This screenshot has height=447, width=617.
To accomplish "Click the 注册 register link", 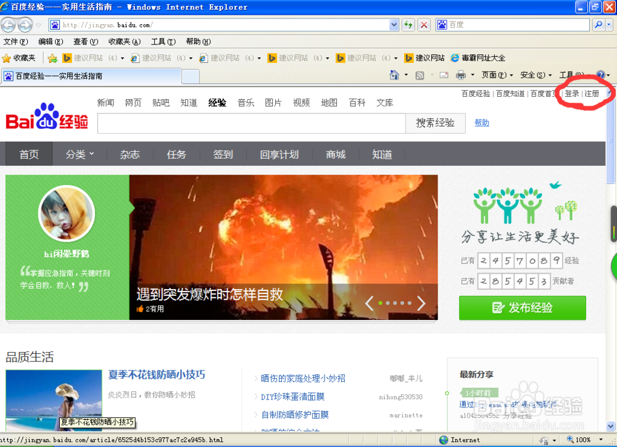I will point(592,94).
